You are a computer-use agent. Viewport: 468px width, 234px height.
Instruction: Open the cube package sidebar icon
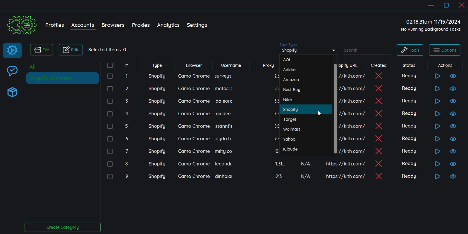12,92
